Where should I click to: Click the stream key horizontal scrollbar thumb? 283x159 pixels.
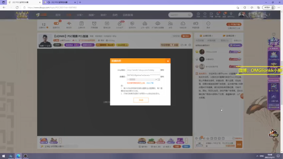(x=132, y=79)
